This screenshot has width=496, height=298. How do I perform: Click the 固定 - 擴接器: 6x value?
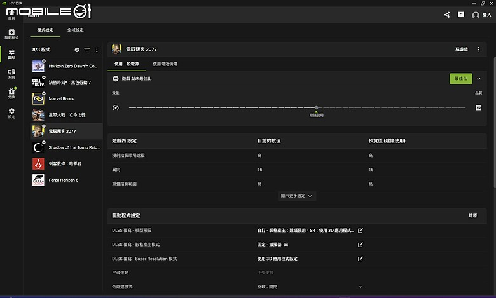(x=272, y=245)
